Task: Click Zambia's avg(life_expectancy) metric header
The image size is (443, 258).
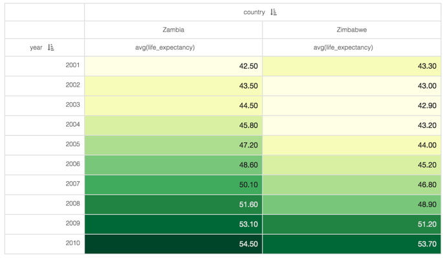Action: coord(165,47)
